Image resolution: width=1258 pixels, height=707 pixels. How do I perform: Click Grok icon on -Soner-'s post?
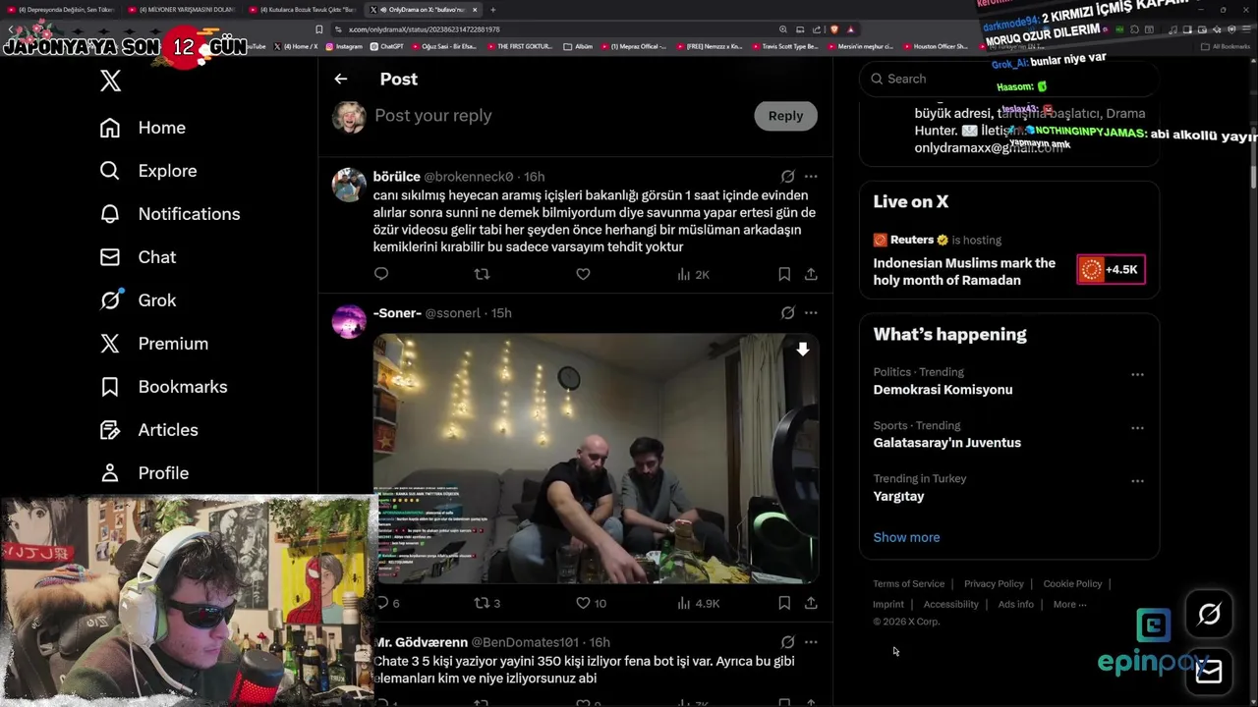coord(787,313)
